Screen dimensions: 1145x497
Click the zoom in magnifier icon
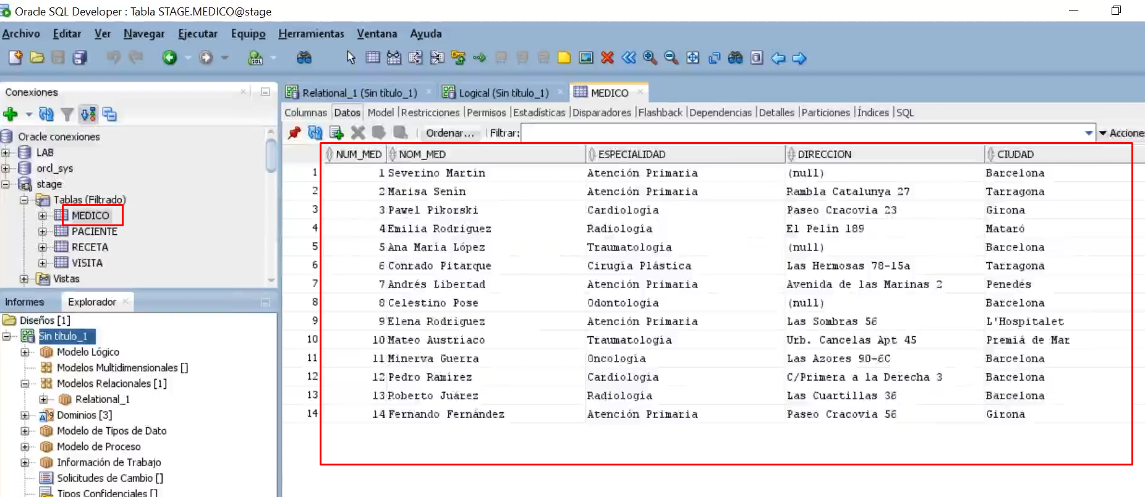(x=650, y=58)
